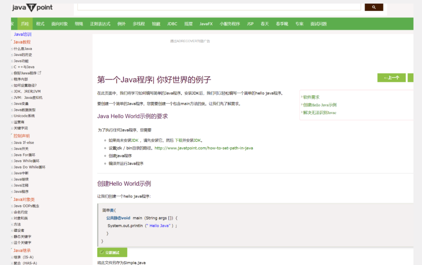Open the how-to-set-path-in-java URL link
This screenshot has height=265, width=422.
(x=204, y=148)
